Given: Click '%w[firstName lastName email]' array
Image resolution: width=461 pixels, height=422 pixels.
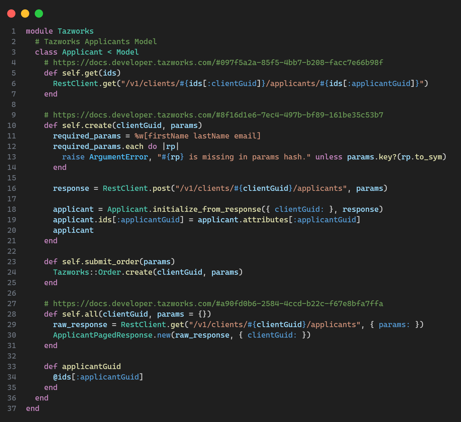Looking at the screenshot, I should (x=197, y=136).
